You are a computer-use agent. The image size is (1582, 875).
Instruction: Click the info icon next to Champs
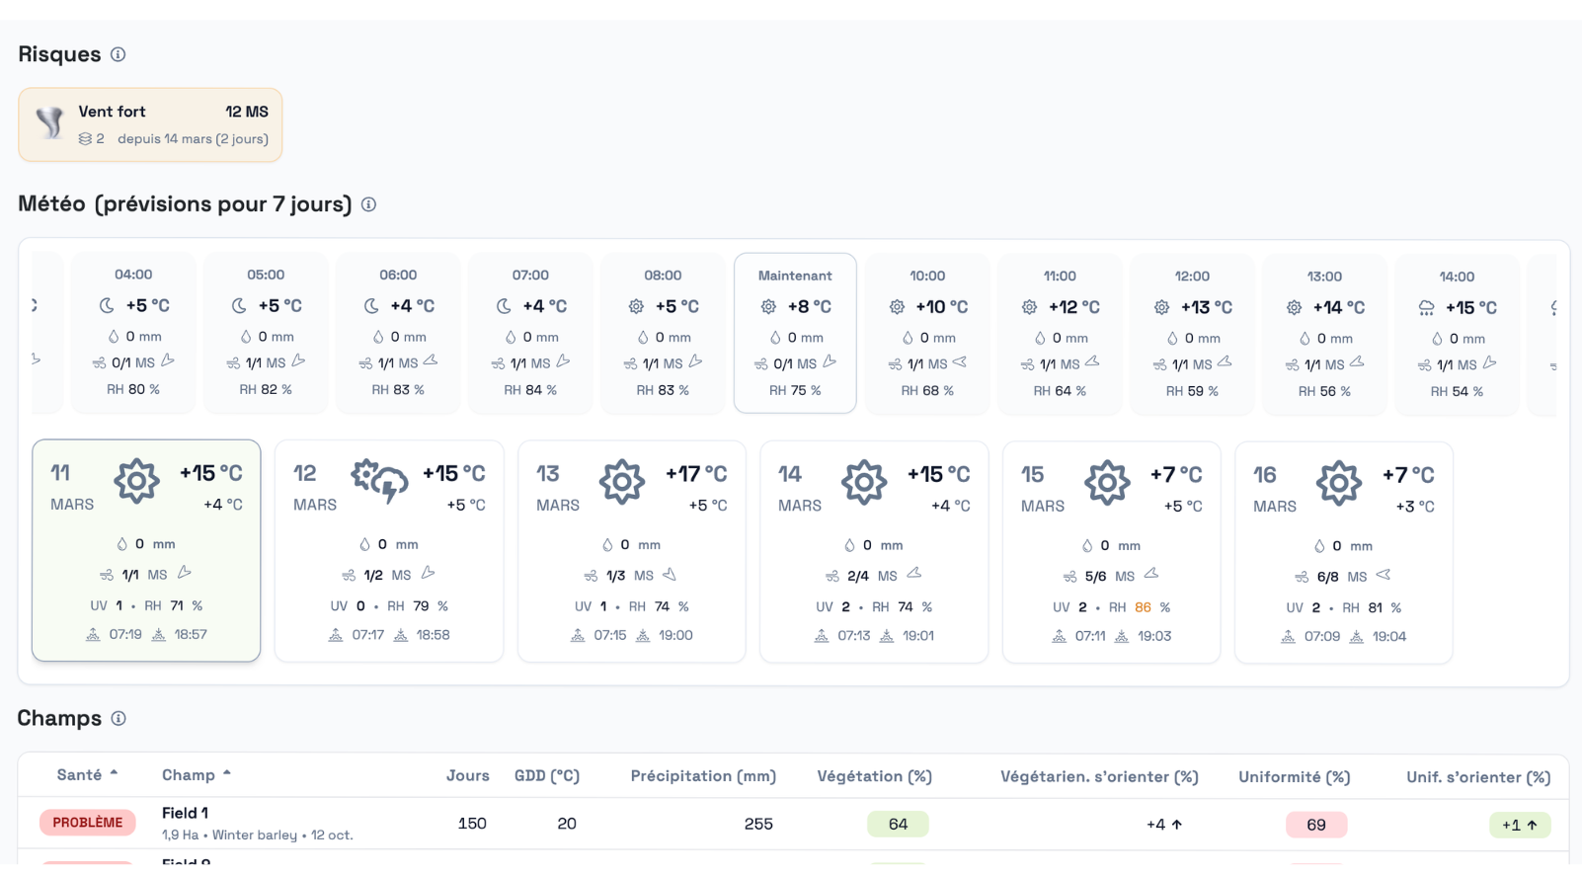pyautogui.click(x=119, y=718)
